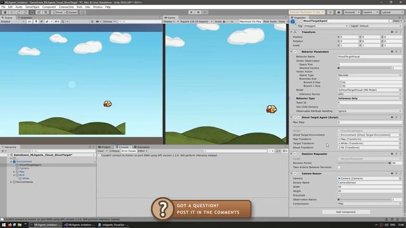
Task: Open Behavior Parameters component options menu
Action: point(400,52)
